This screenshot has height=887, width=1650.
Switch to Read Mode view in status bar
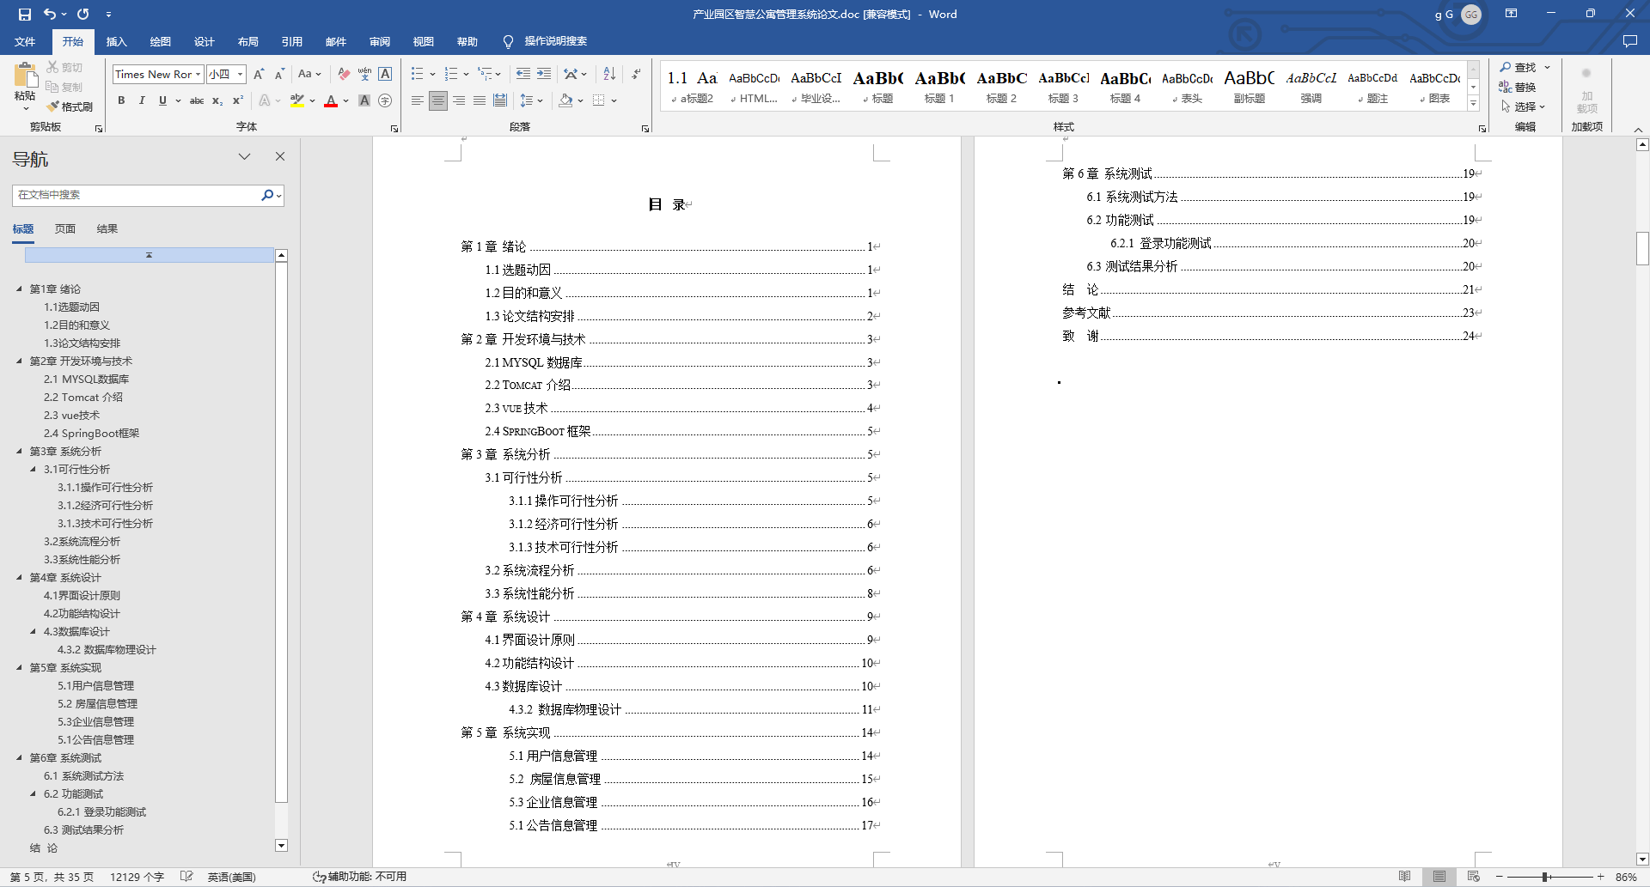pos(1404,877)
